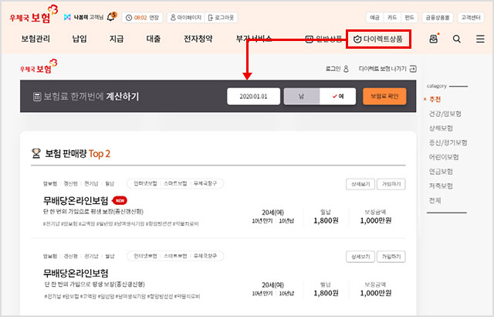
Task: Click the user profile icon with red dot
Action: click(434, 39)
